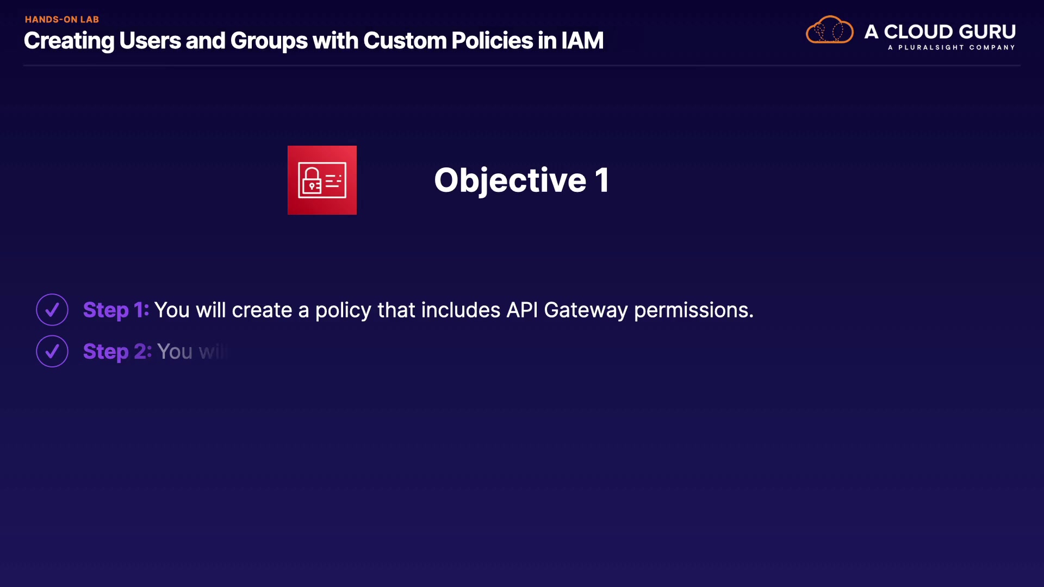Click the word "Groups" in the title
Viewport: 1044px width, 587px height.
click(x=269, y=41)
